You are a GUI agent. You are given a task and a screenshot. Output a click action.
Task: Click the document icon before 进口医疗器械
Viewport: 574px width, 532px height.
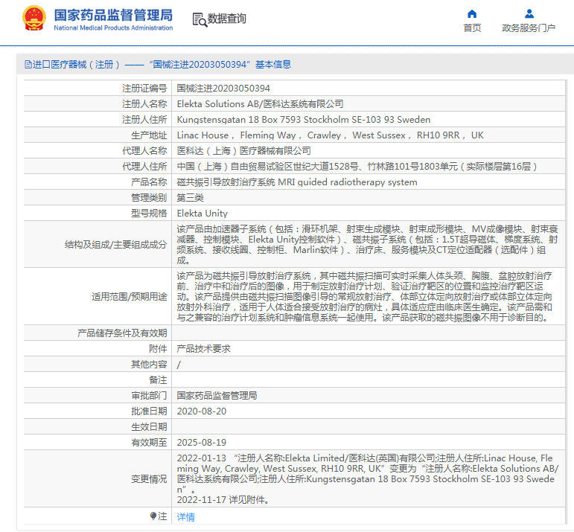coord(28,65)
